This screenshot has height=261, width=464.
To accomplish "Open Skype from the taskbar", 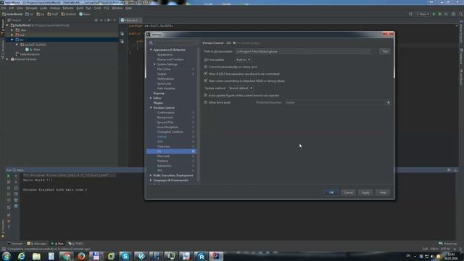I will (125, 256).
